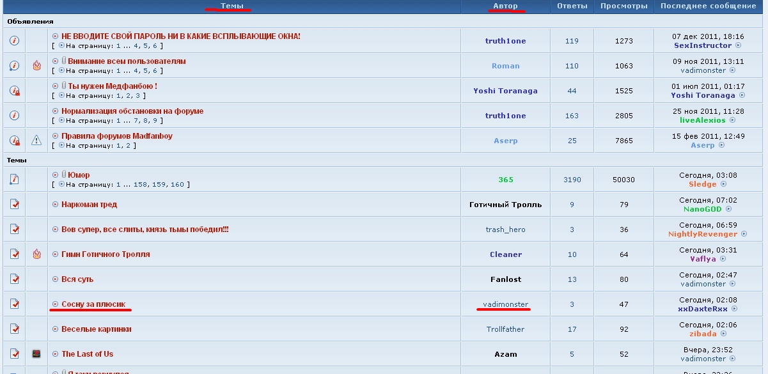Screen dimensions: 768x374
Task: Open the topic Сосну за плюсик
Action: [93, 304]
